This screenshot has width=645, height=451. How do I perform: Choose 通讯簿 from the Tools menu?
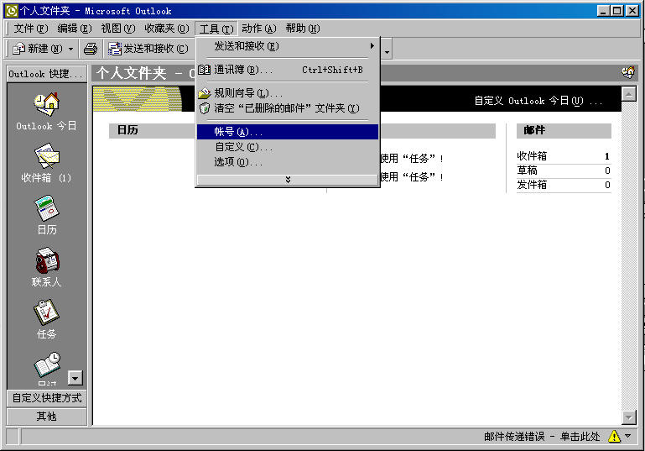(288, 70)
